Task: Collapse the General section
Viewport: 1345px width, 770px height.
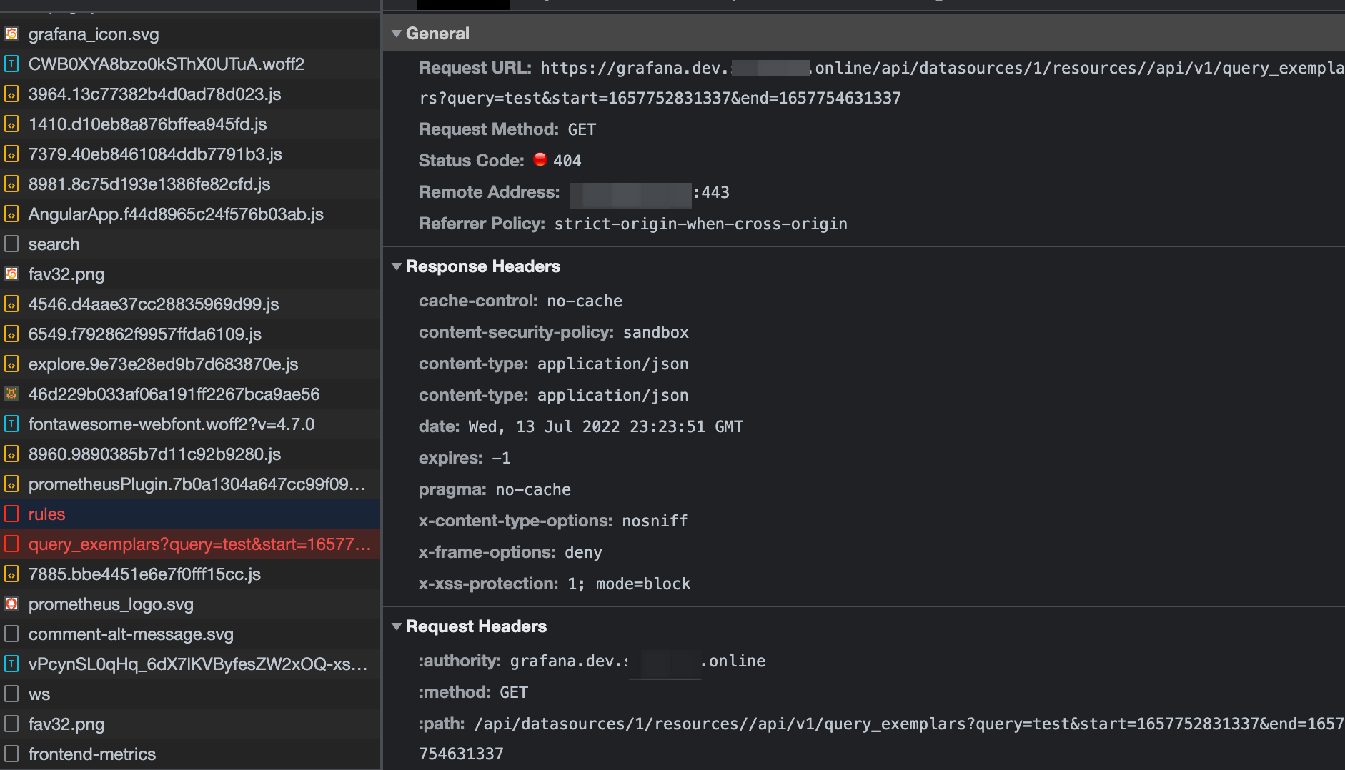Action: tap(397, 33)
